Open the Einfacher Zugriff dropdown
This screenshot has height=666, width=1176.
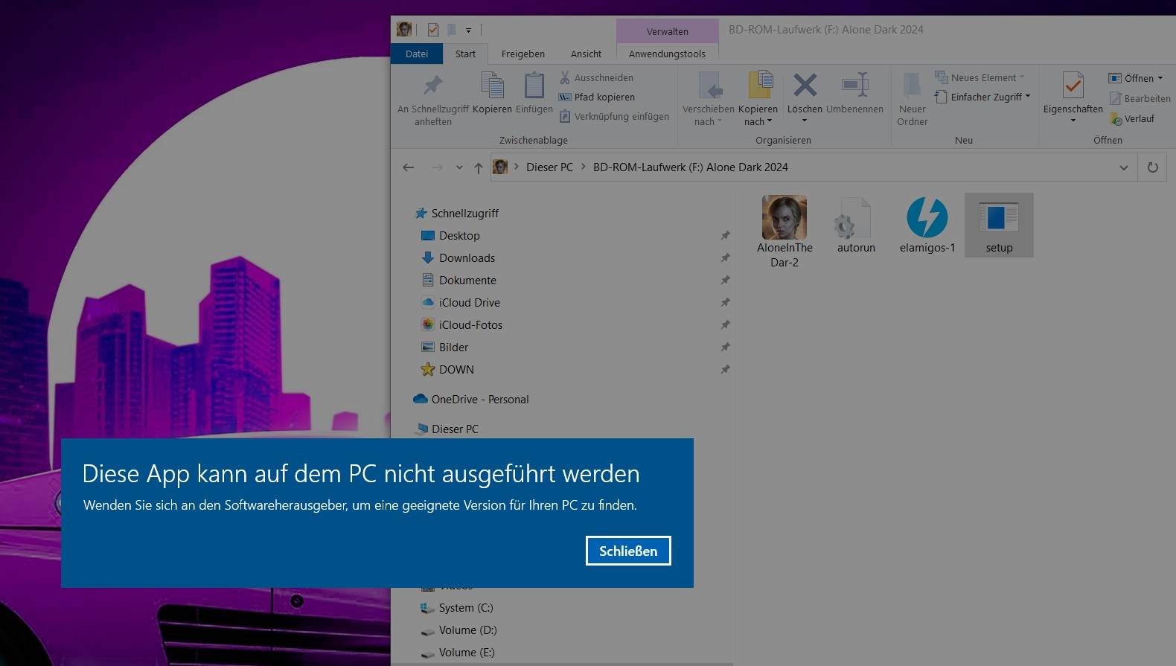pyautogui.click(x=982, y=97)
